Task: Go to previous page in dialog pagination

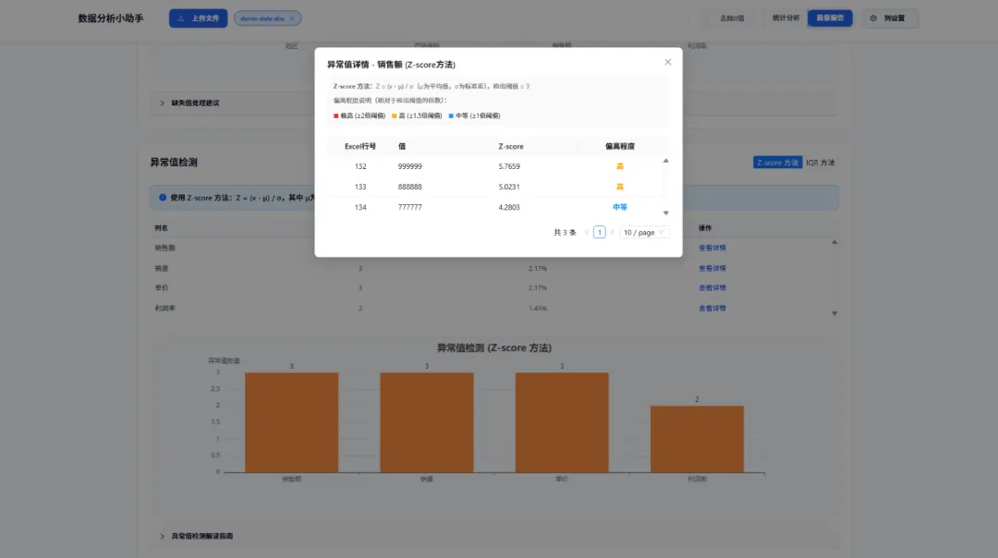Action: point(586,232)
